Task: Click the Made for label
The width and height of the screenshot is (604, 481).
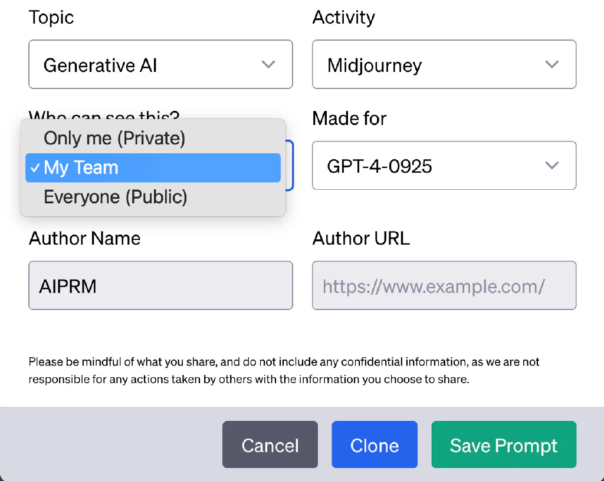Action: pos(349,118)
